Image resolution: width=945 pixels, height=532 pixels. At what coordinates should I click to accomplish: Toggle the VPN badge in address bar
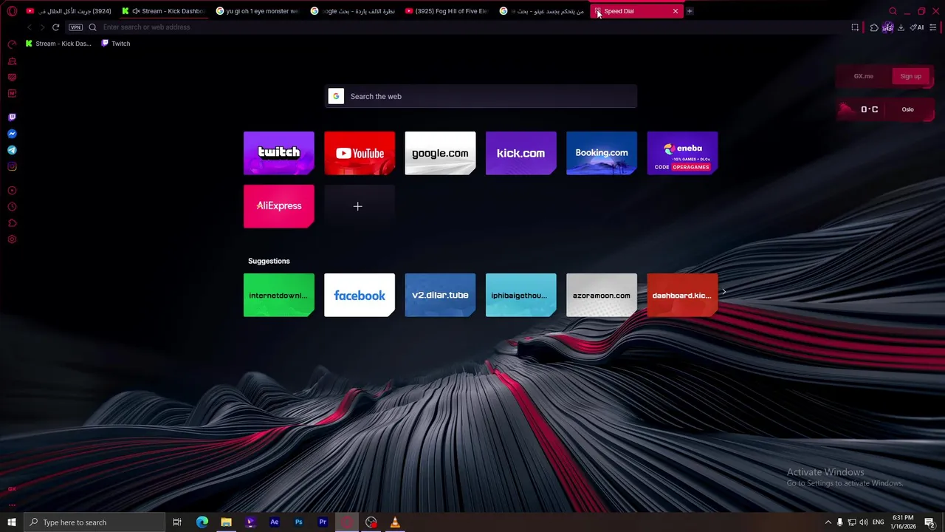[75, 27]
